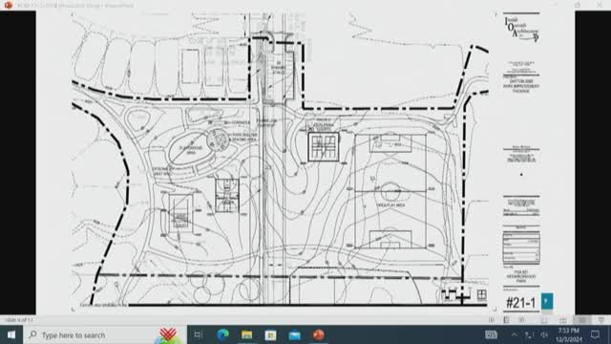Open the volume control in the tray
The image size is (611, 344).
click(544, 334)
